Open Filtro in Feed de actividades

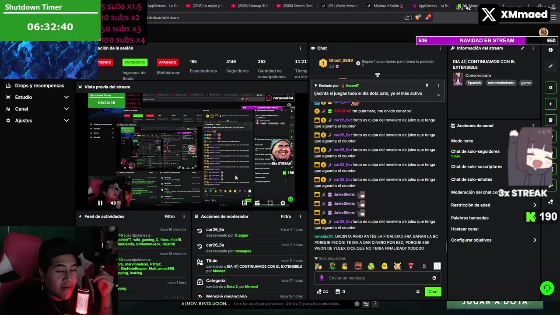[x=170, y=217]
